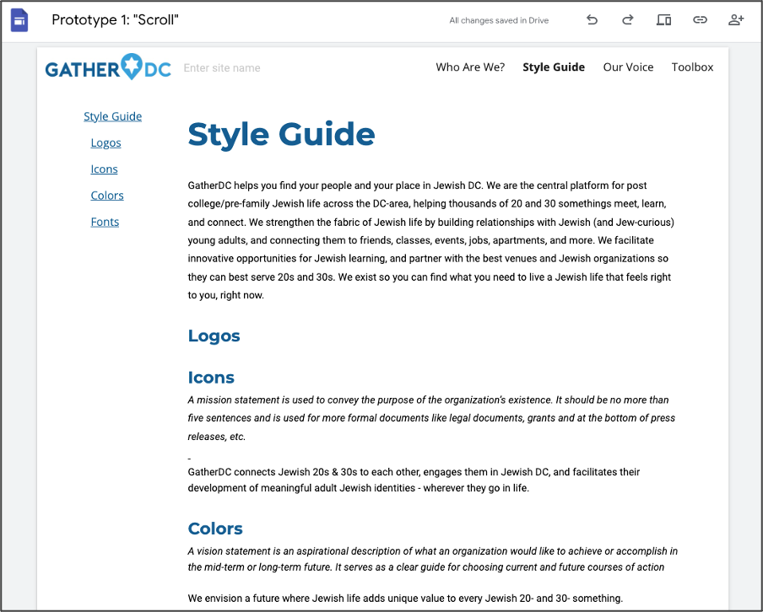Jump to the Logos sidebar link
763x612 pixels.
[106, 142]
